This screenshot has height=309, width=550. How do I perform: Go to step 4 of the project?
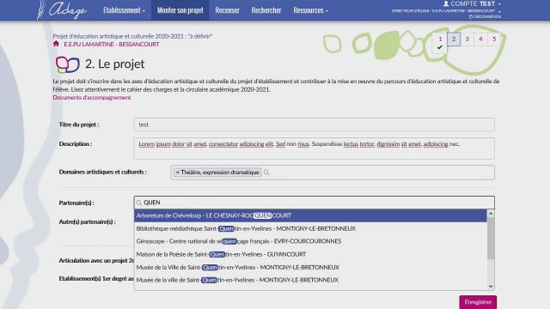pos(480,39)
